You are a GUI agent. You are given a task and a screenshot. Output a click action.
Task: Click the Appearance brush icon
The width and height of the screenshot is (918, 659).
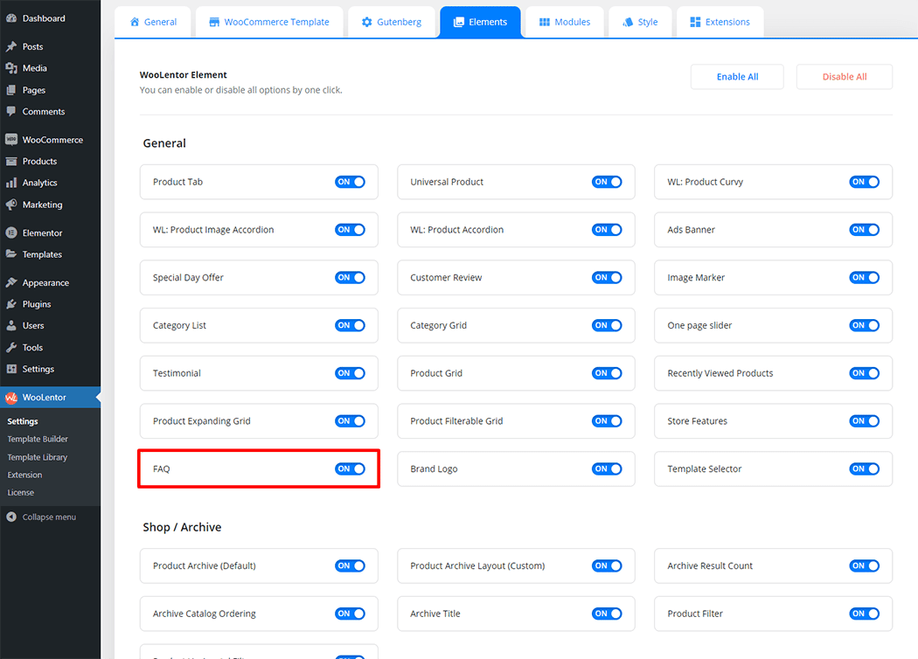pos(11,283)
